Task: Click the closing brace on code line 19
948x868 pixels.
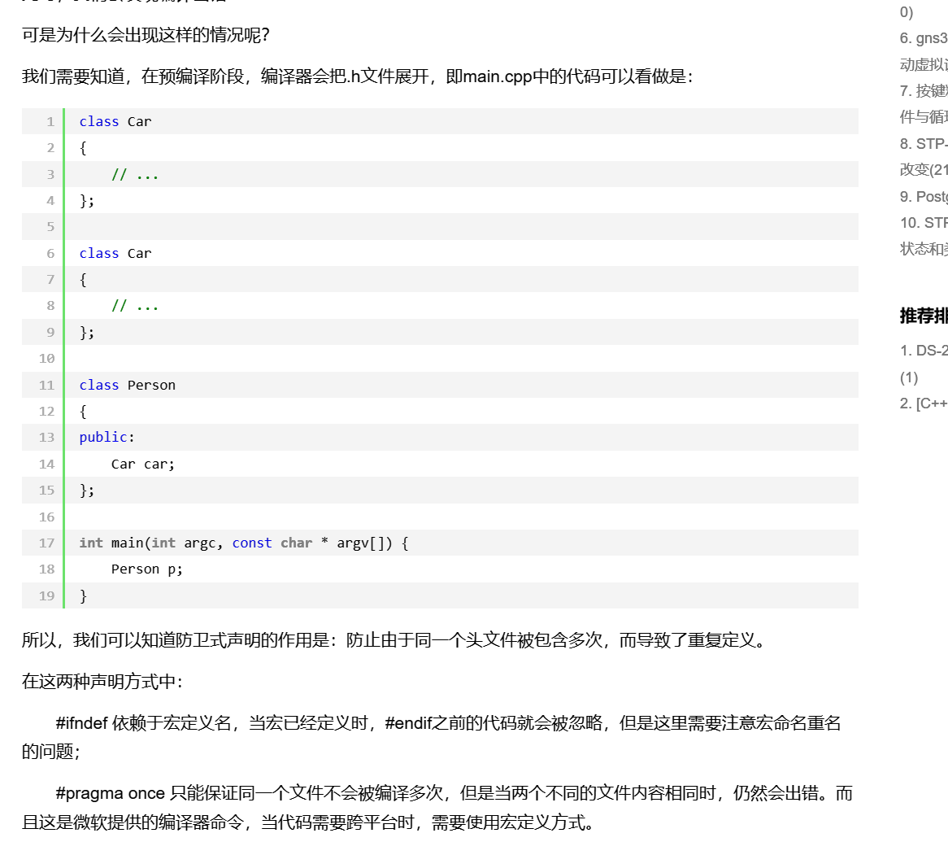Action: tap(83, 595)
